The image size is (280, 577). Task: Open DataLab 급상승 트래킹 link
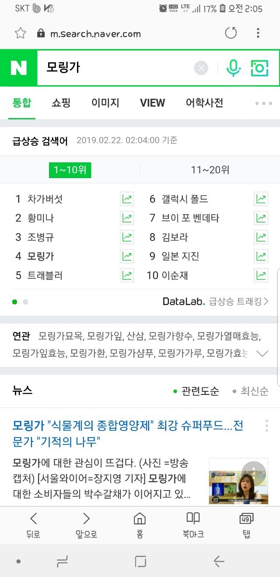coord(216,301)
